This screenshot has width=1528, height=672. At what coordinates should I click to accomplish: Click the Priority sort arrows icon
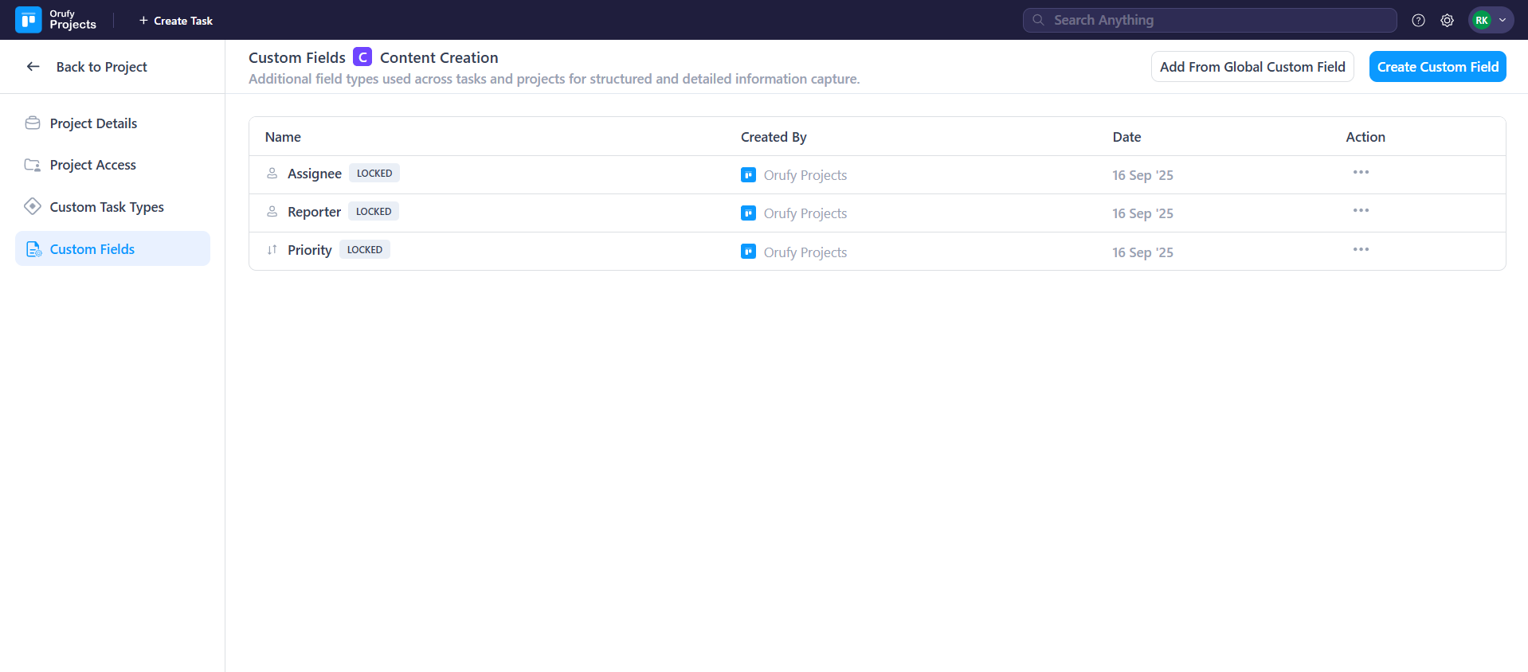pos(272,250)
